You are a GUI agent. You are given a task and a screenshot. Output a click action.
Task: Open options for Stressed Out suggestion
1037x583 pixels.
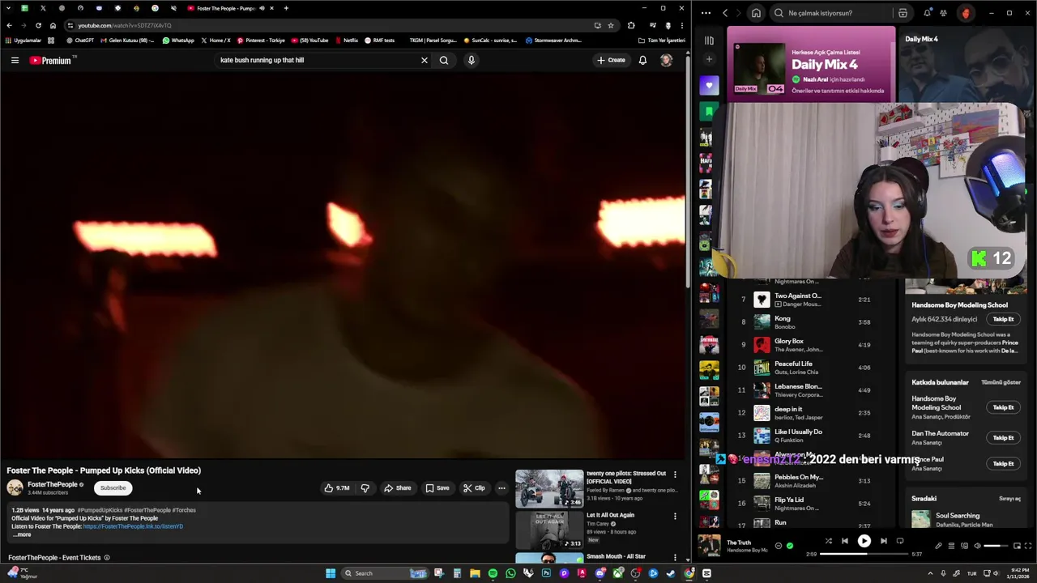[x=675, y=474]
